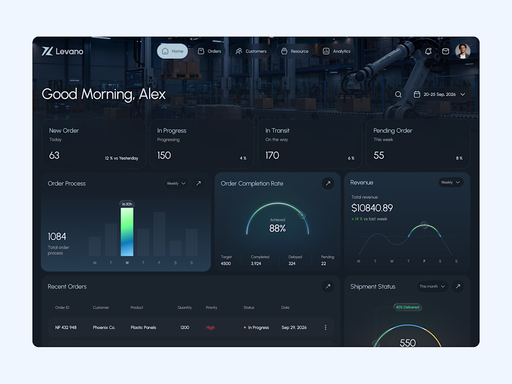Click the High priority label
The height and width of the screenshot is (384, 512).
[x=210, y=328]
